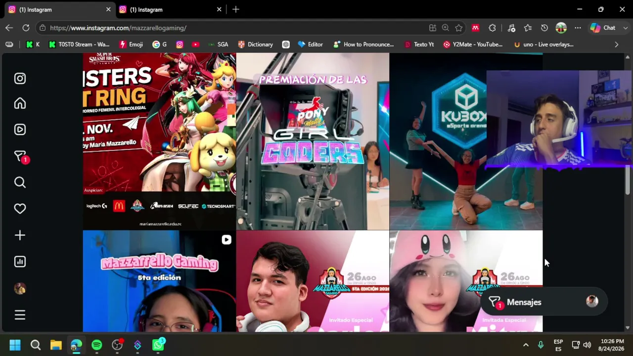Open TOSTO Stream bookmark
The height and width of the screenshot is (356, 633).
(x=79, y=44)
